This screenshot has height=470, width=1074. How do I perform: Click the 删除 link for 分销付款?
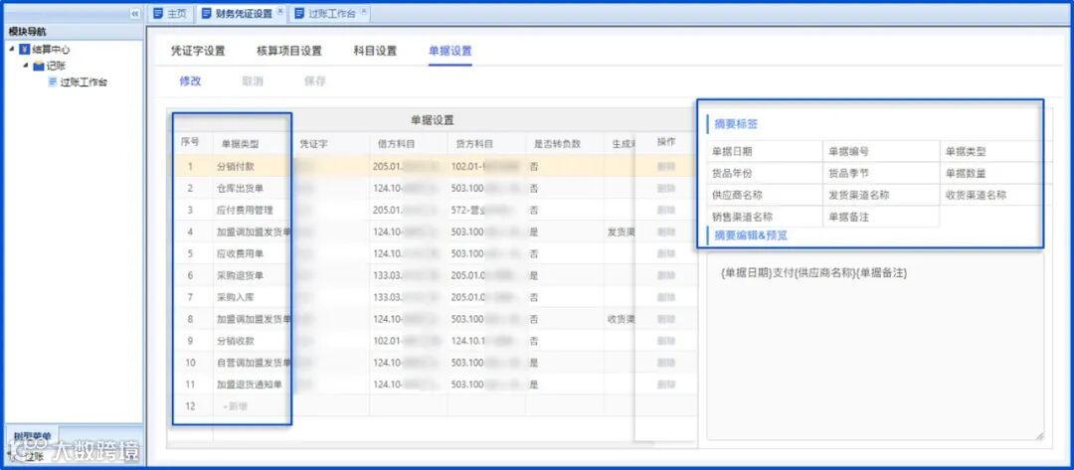665,166
